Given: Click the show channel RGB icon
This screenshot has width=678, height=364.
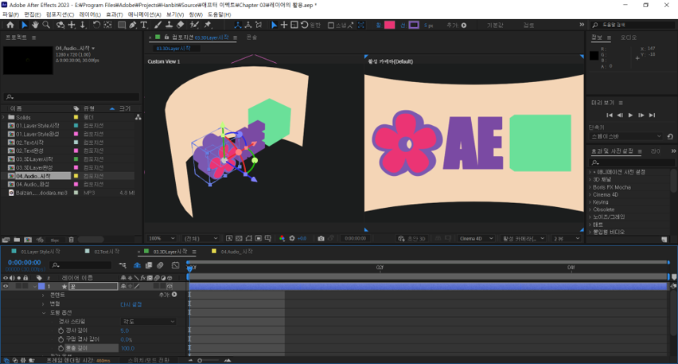Looking at the screenshot, I should pyautogui.click(x=282, y=238).
